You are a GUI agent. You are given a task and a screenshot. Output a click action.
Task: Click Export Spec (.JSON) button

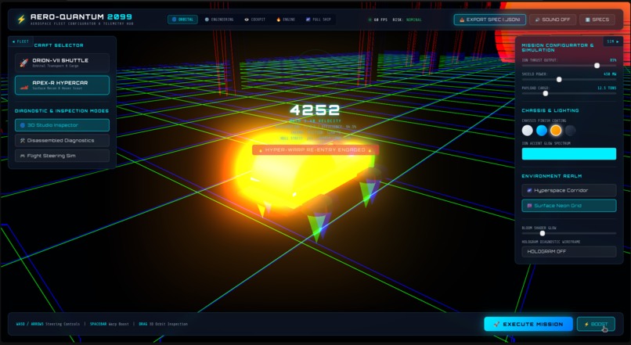490,20
